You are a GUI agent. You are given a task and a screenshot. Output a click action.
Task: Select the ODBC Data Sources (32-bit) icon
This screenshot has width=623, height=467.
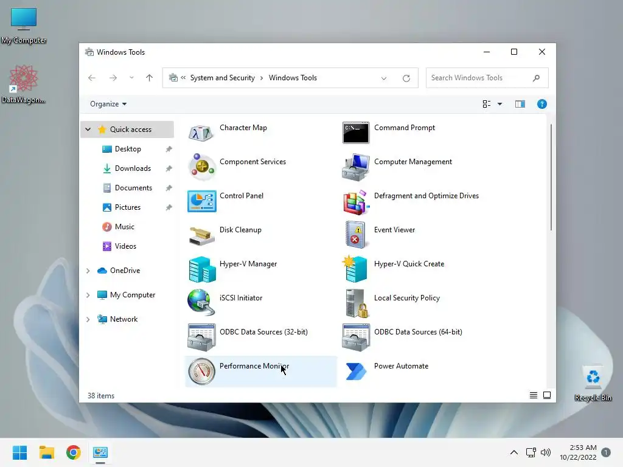click(x=201, y=337)
